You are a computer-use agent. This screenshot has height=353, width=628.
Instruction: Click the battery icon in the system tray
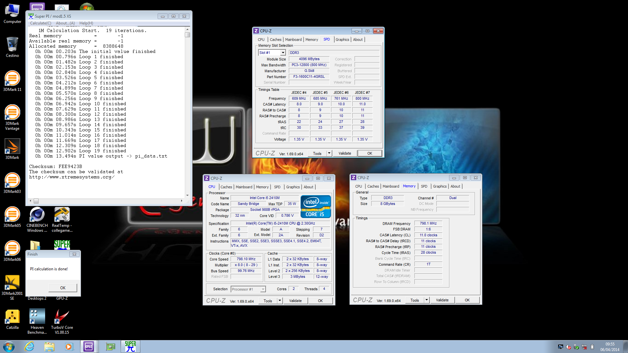click(x=592, y=347)
